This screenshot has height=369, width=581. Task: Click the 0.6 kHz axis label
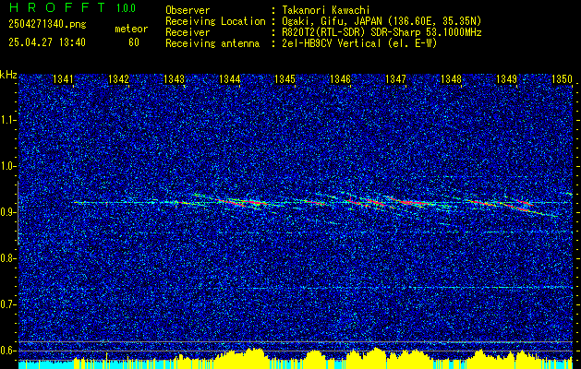point(8,351)
